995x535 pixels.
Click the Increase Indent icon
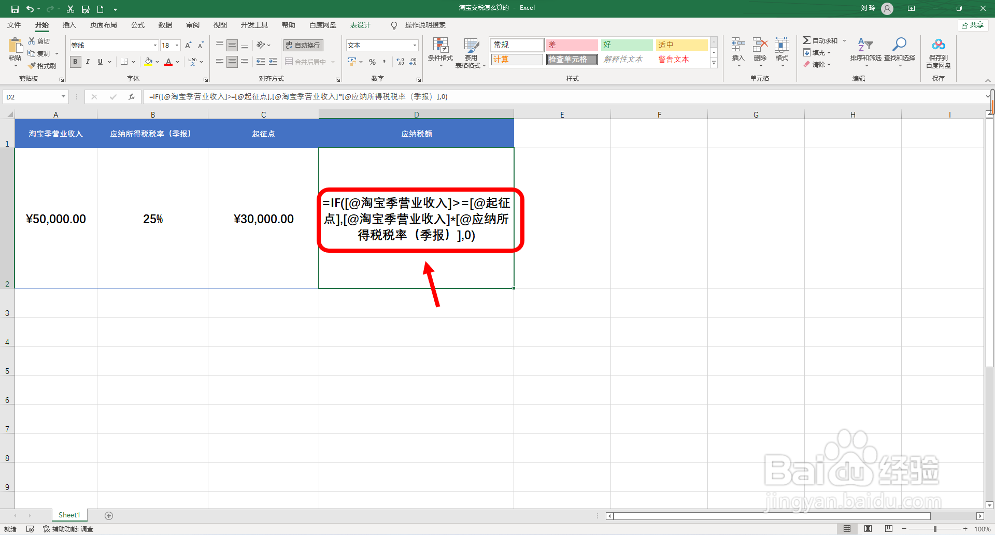click(x=273, y=62)
